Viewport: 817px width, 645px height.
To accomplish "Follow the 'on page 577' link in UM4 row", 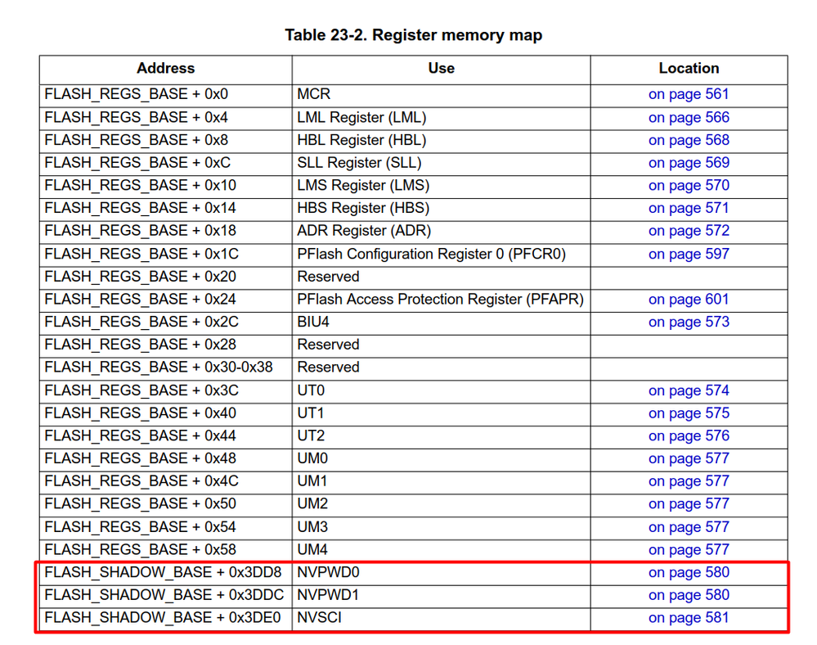I will click(x=689, y=549).
